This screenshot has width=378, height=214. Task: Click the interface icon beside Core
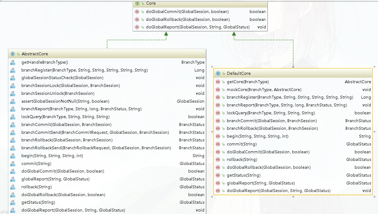137,3
